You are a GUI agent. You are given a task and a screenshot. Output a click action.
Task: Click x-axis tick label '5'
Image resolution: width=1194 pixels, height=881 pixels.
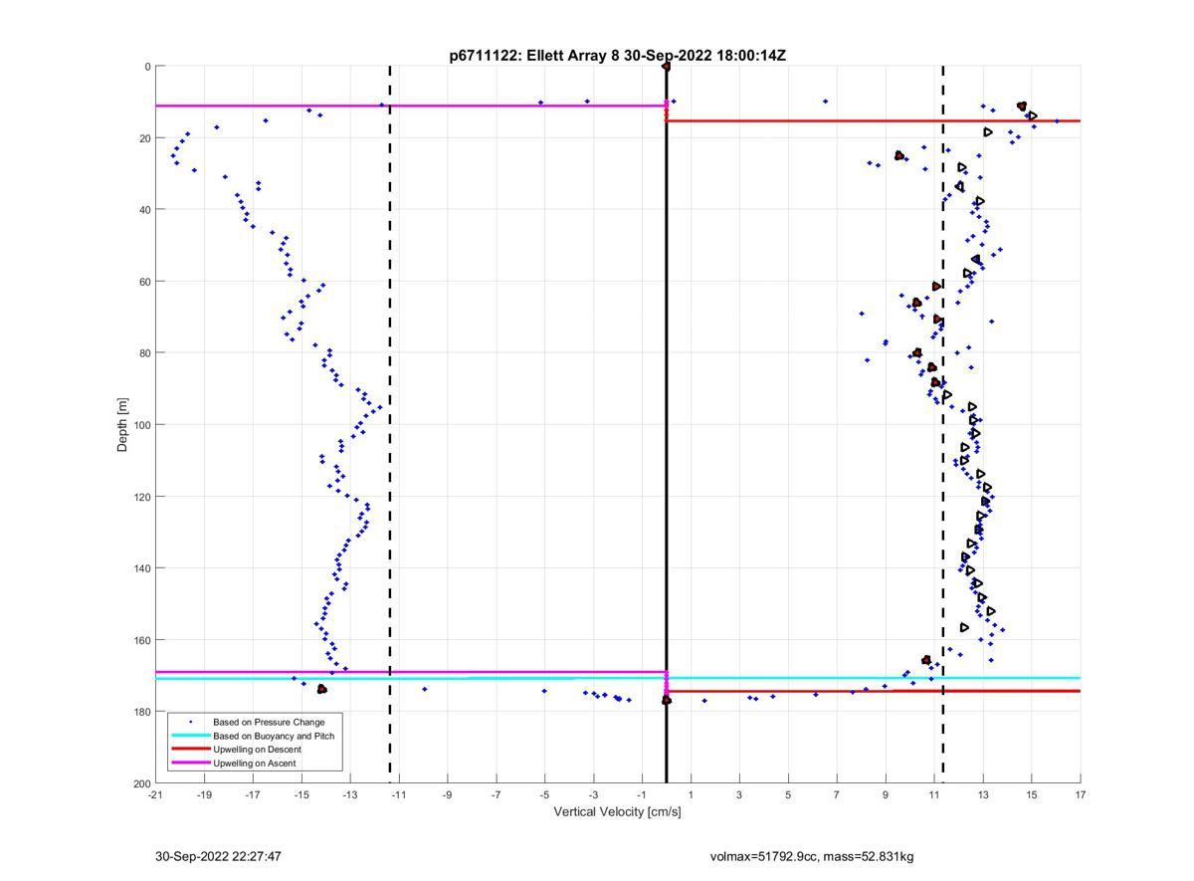(x=789, y=794)
